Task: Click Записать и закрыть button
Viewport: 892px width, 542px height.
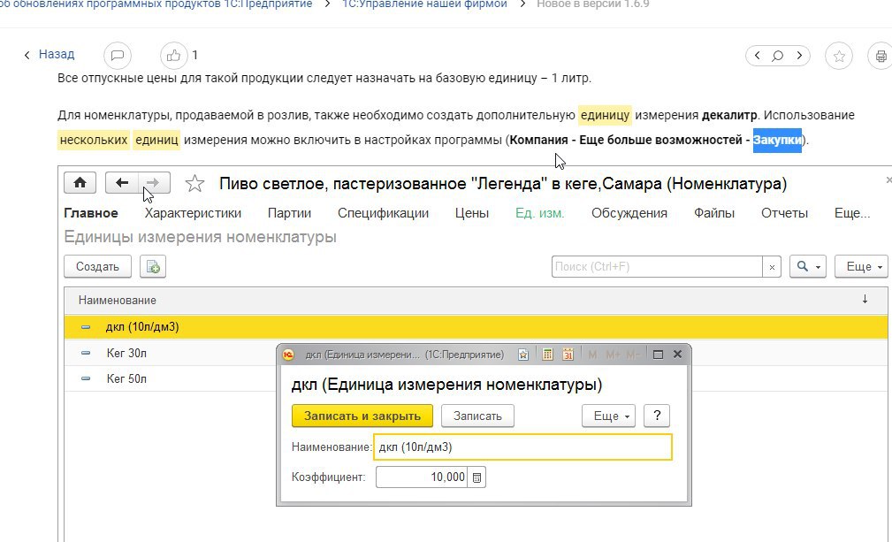Action: coord(362,416)
